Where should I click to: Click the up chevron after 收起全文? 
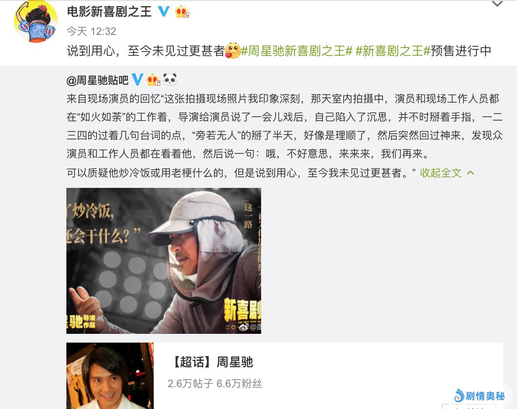(471, 173)
